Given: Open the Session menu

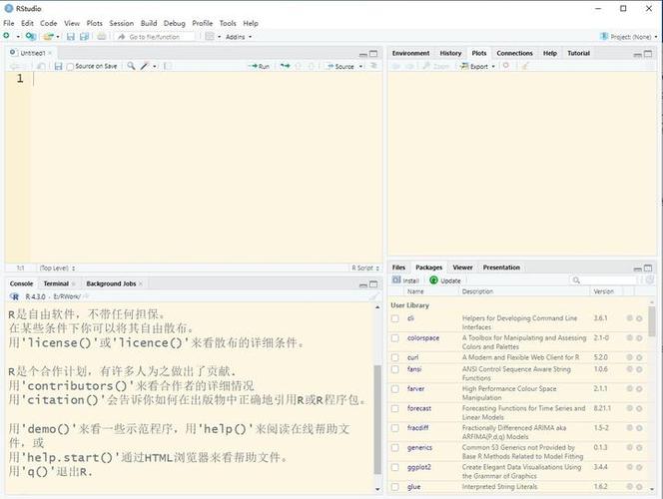Looking at the screenshot, I should [x=122, y=23].
